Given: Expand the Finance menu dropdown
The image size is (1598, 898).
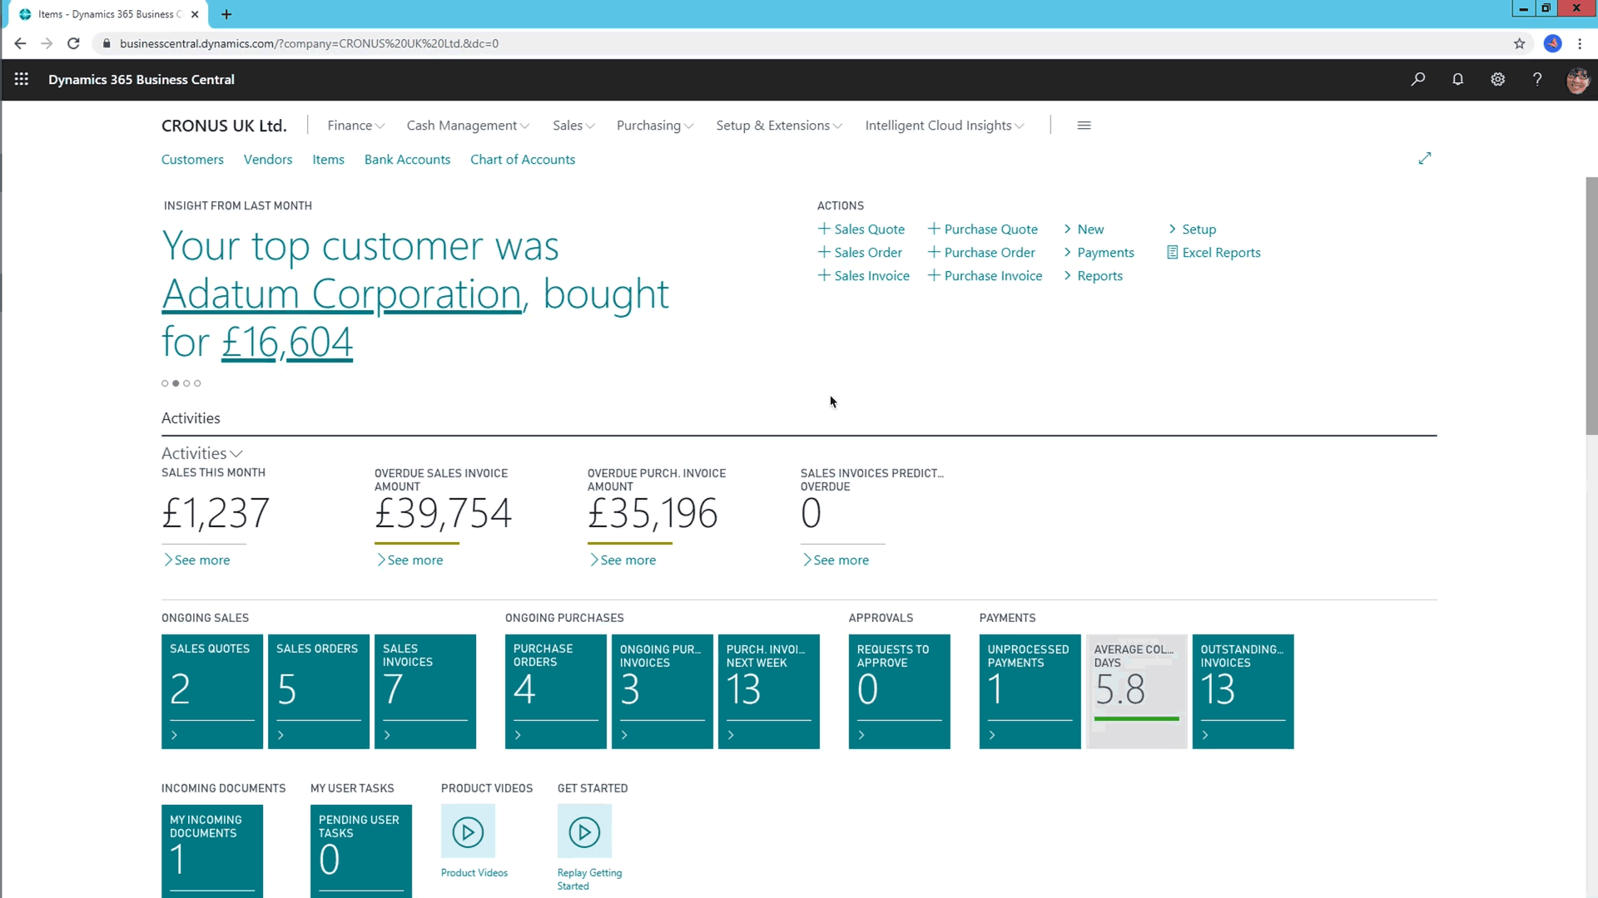Looking at the screenshot, I should pos(355,126).
